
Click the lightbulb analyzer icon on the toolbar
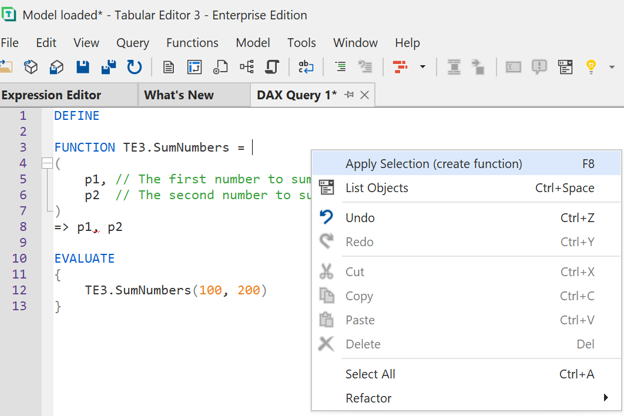click(x=591, y=67)
